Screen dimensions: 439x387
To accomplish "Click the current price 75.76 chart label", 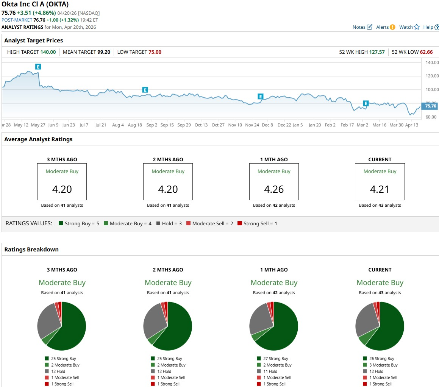I will pyautogui.click(x=430, y=106).
